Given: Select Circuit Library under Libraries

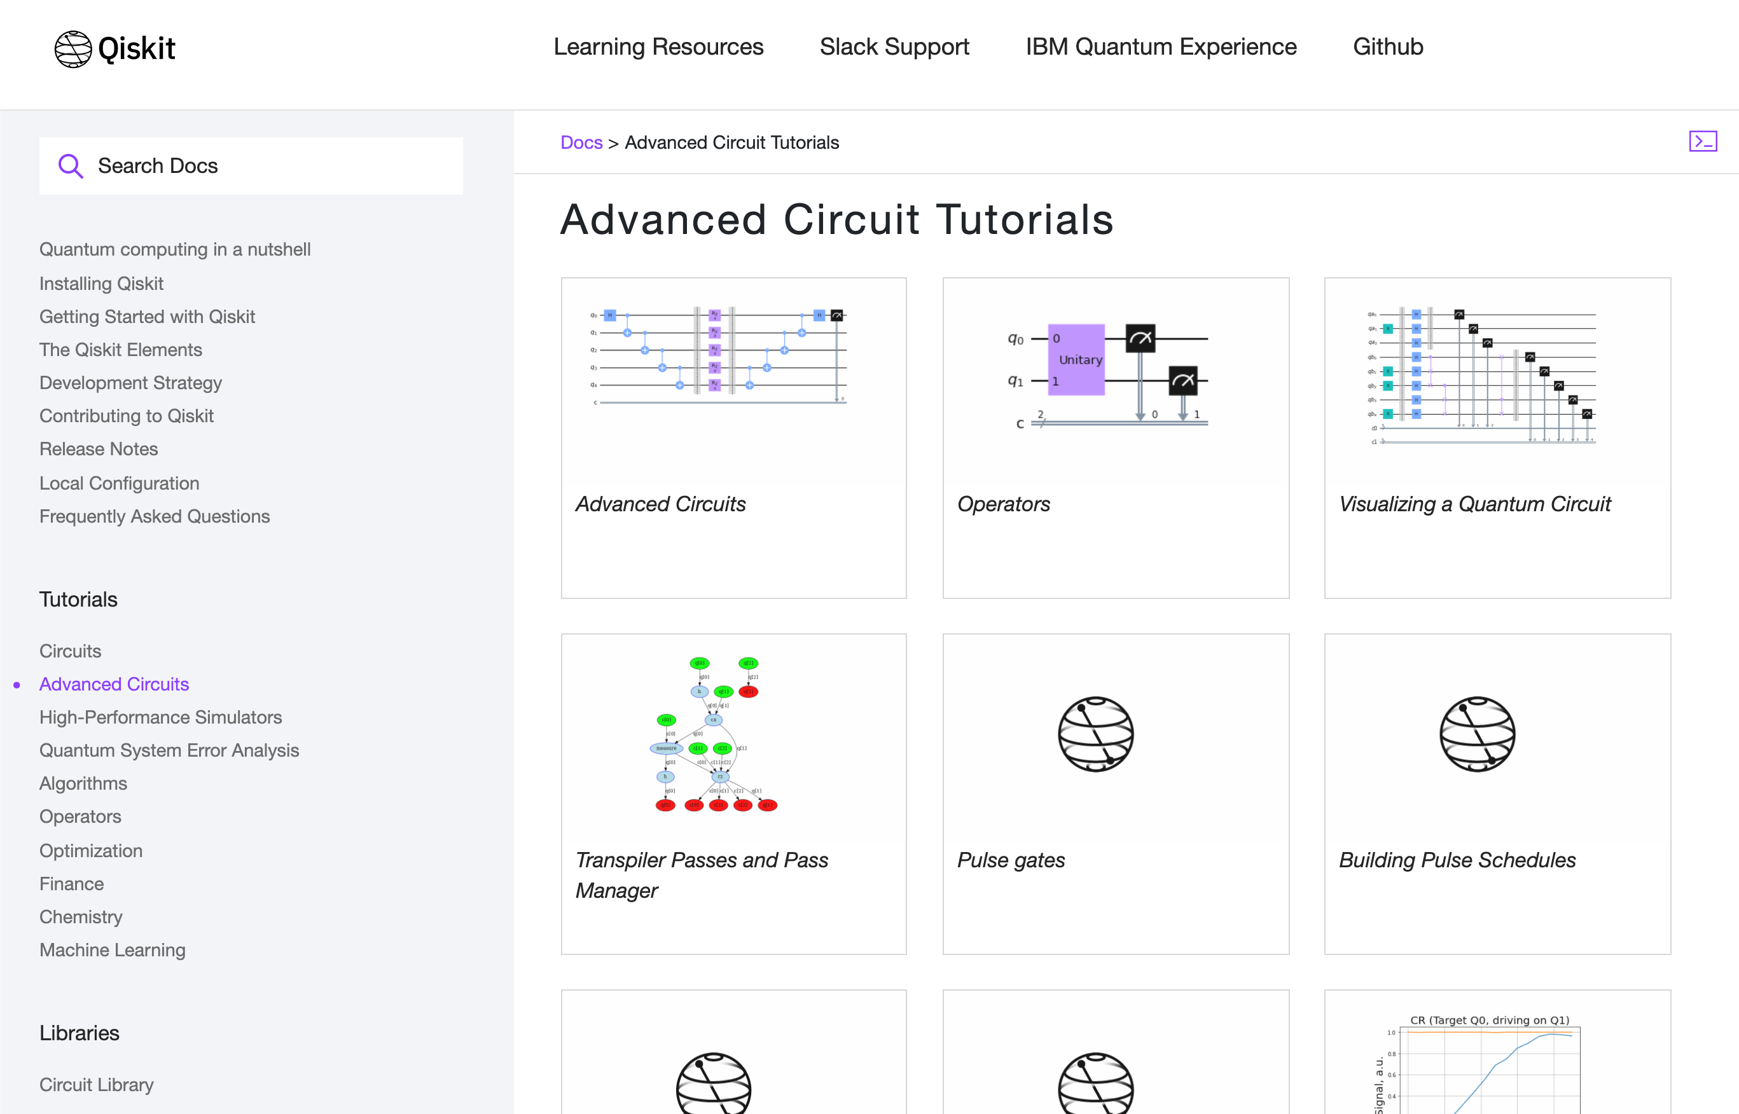Looking at the screenshot, I should click(96, 1084).
